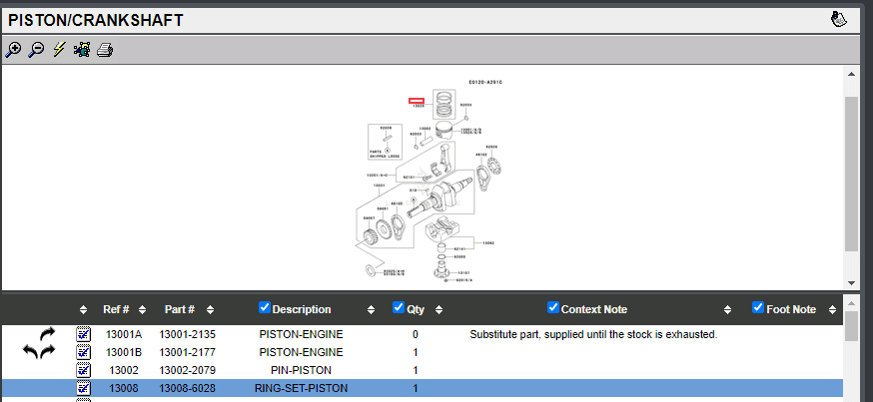The width and height of the screenshot is (873, 402).
Task: Click part number 13001-2135
Action: click(x=187, y=334)
